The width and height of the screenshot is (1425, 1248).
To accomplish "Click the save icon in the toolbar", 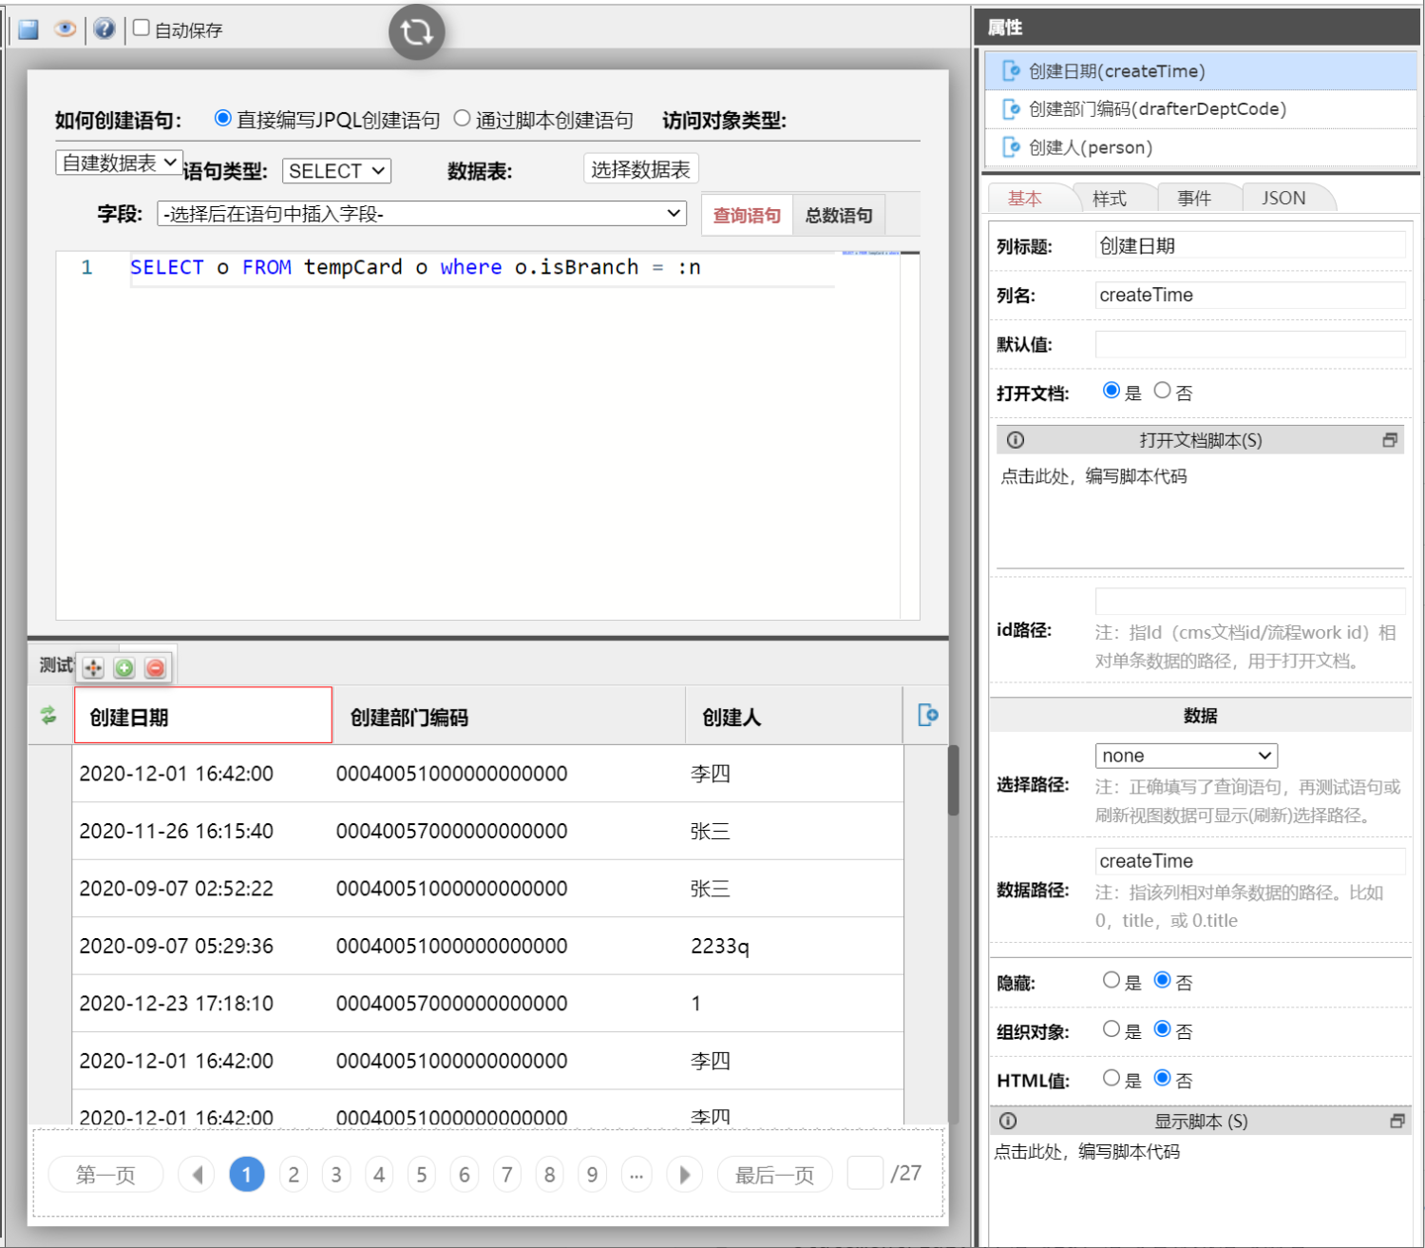I will pos(28,29).
